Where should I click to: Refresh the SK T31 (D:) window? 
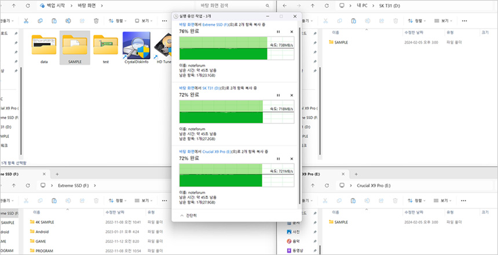coord(327,6)
